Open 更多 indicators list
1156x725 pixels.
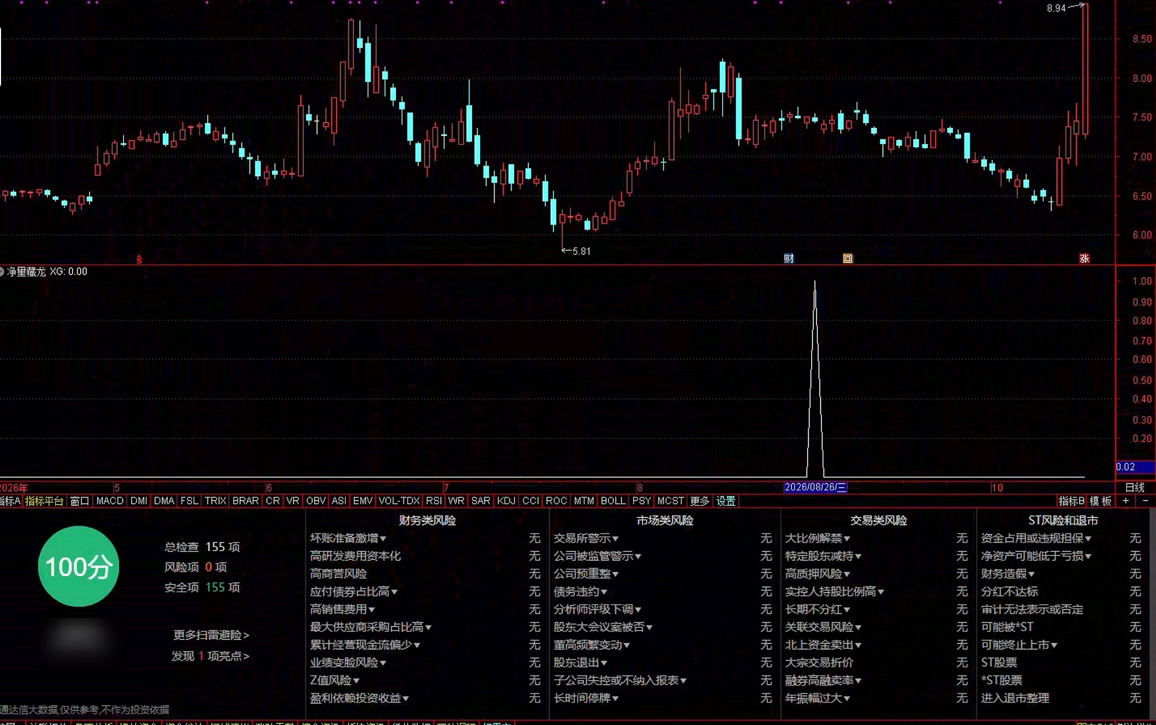699,501
